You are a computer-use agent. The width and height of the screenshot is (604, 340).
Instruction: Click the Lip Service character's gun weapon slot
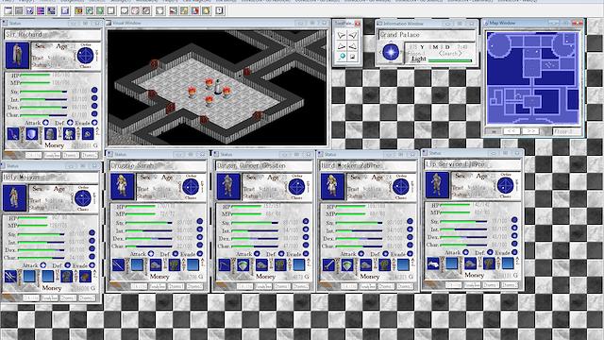pos(433,263)
